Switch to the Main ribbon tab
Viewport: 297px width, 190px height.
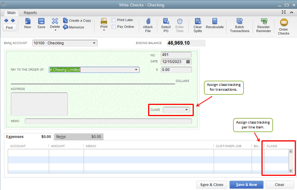click(x=11, y=13)
